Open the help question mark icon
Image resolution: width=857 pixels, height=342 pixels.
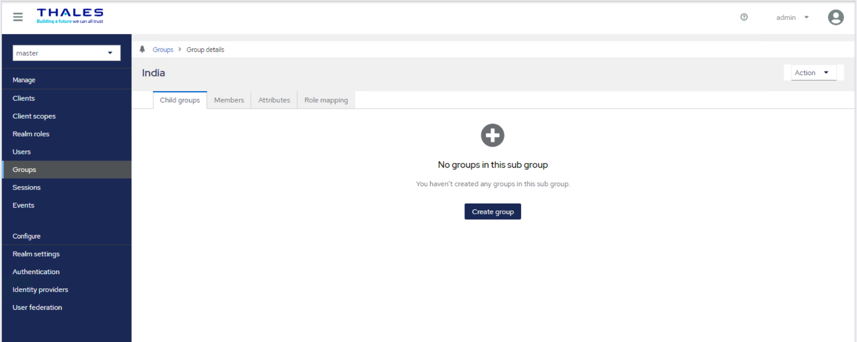744,17
